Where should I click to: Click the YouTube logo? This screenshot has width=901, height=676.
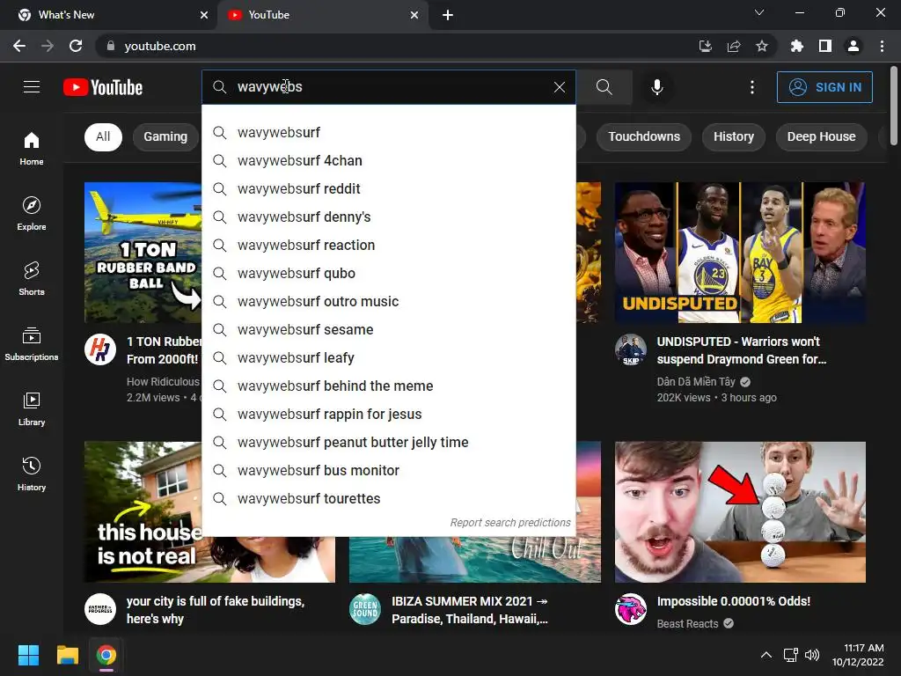[x=103, y=87]
